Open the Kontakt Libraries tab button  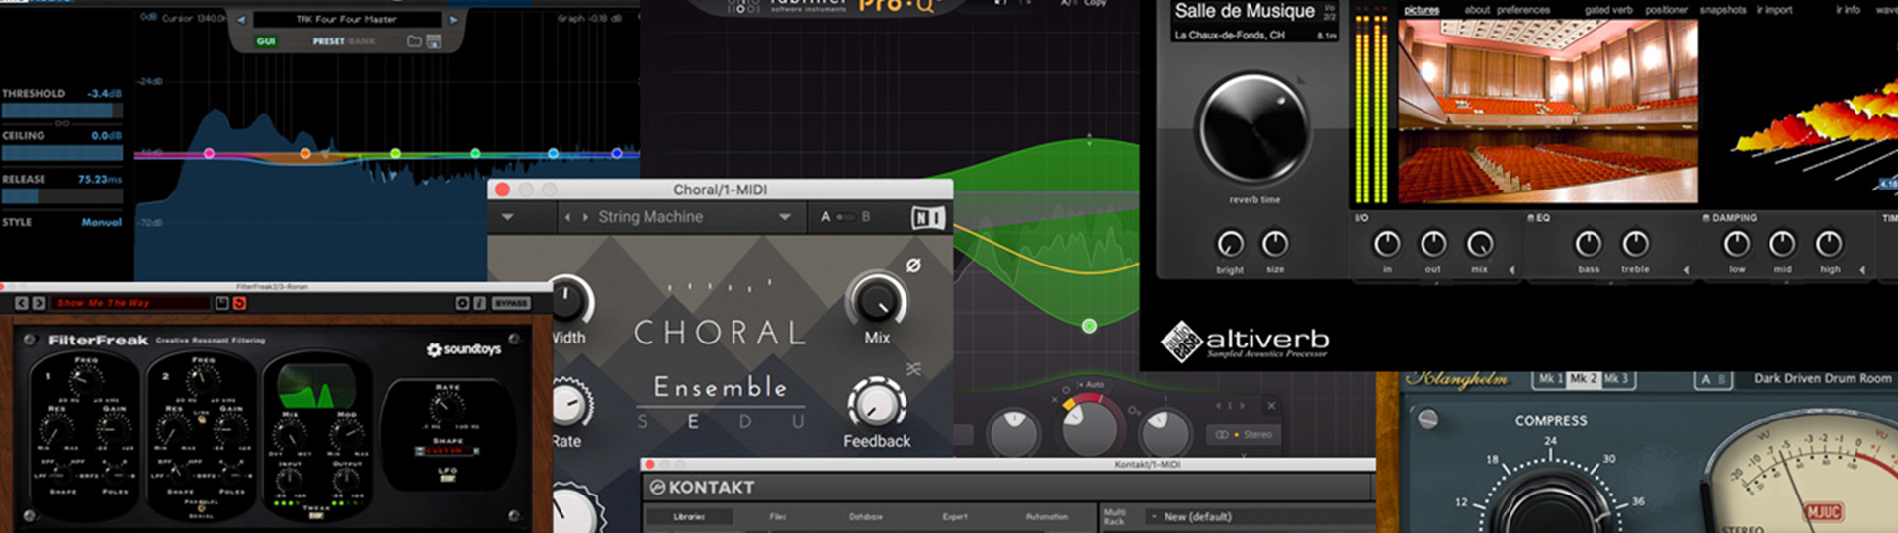pos(689,516)
